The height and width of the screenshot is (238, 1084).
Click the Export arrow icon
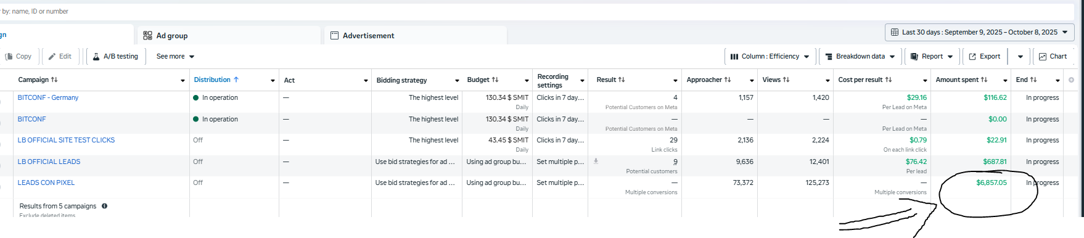point(972,56)
